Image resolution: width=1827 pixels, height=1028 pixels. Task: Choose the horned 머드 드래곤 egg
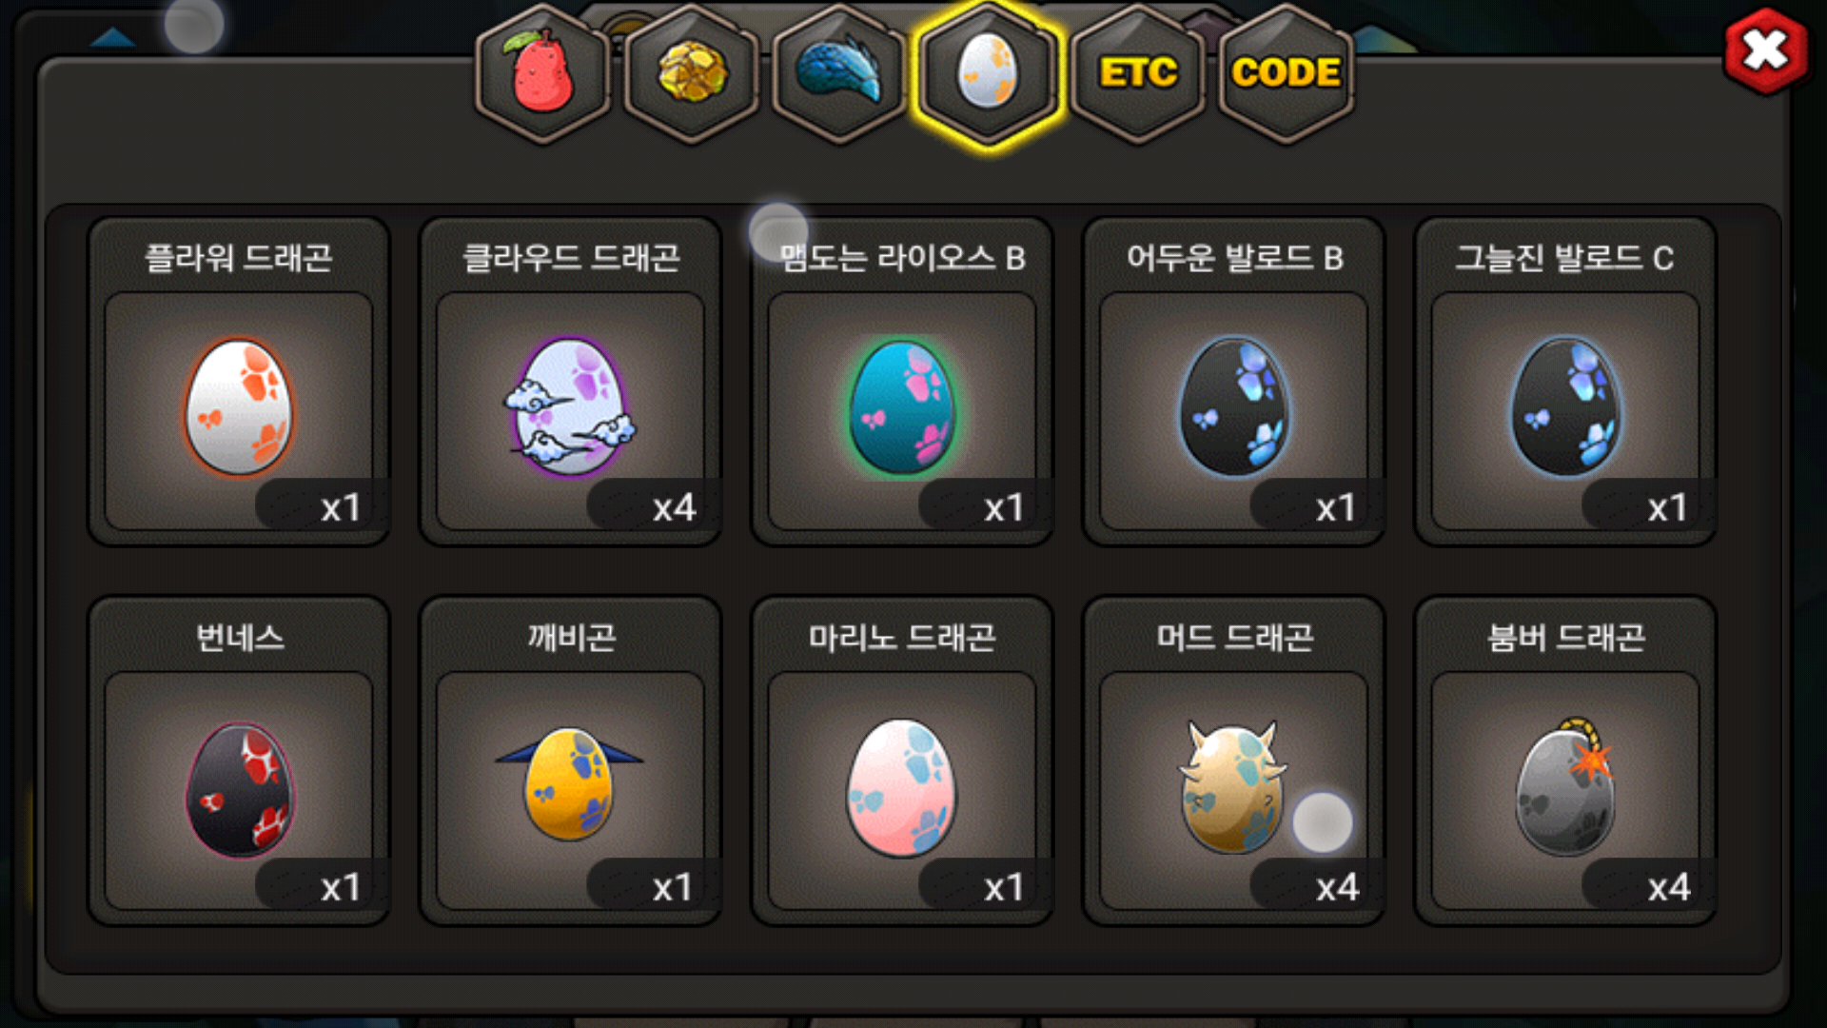pos(1234,788)
